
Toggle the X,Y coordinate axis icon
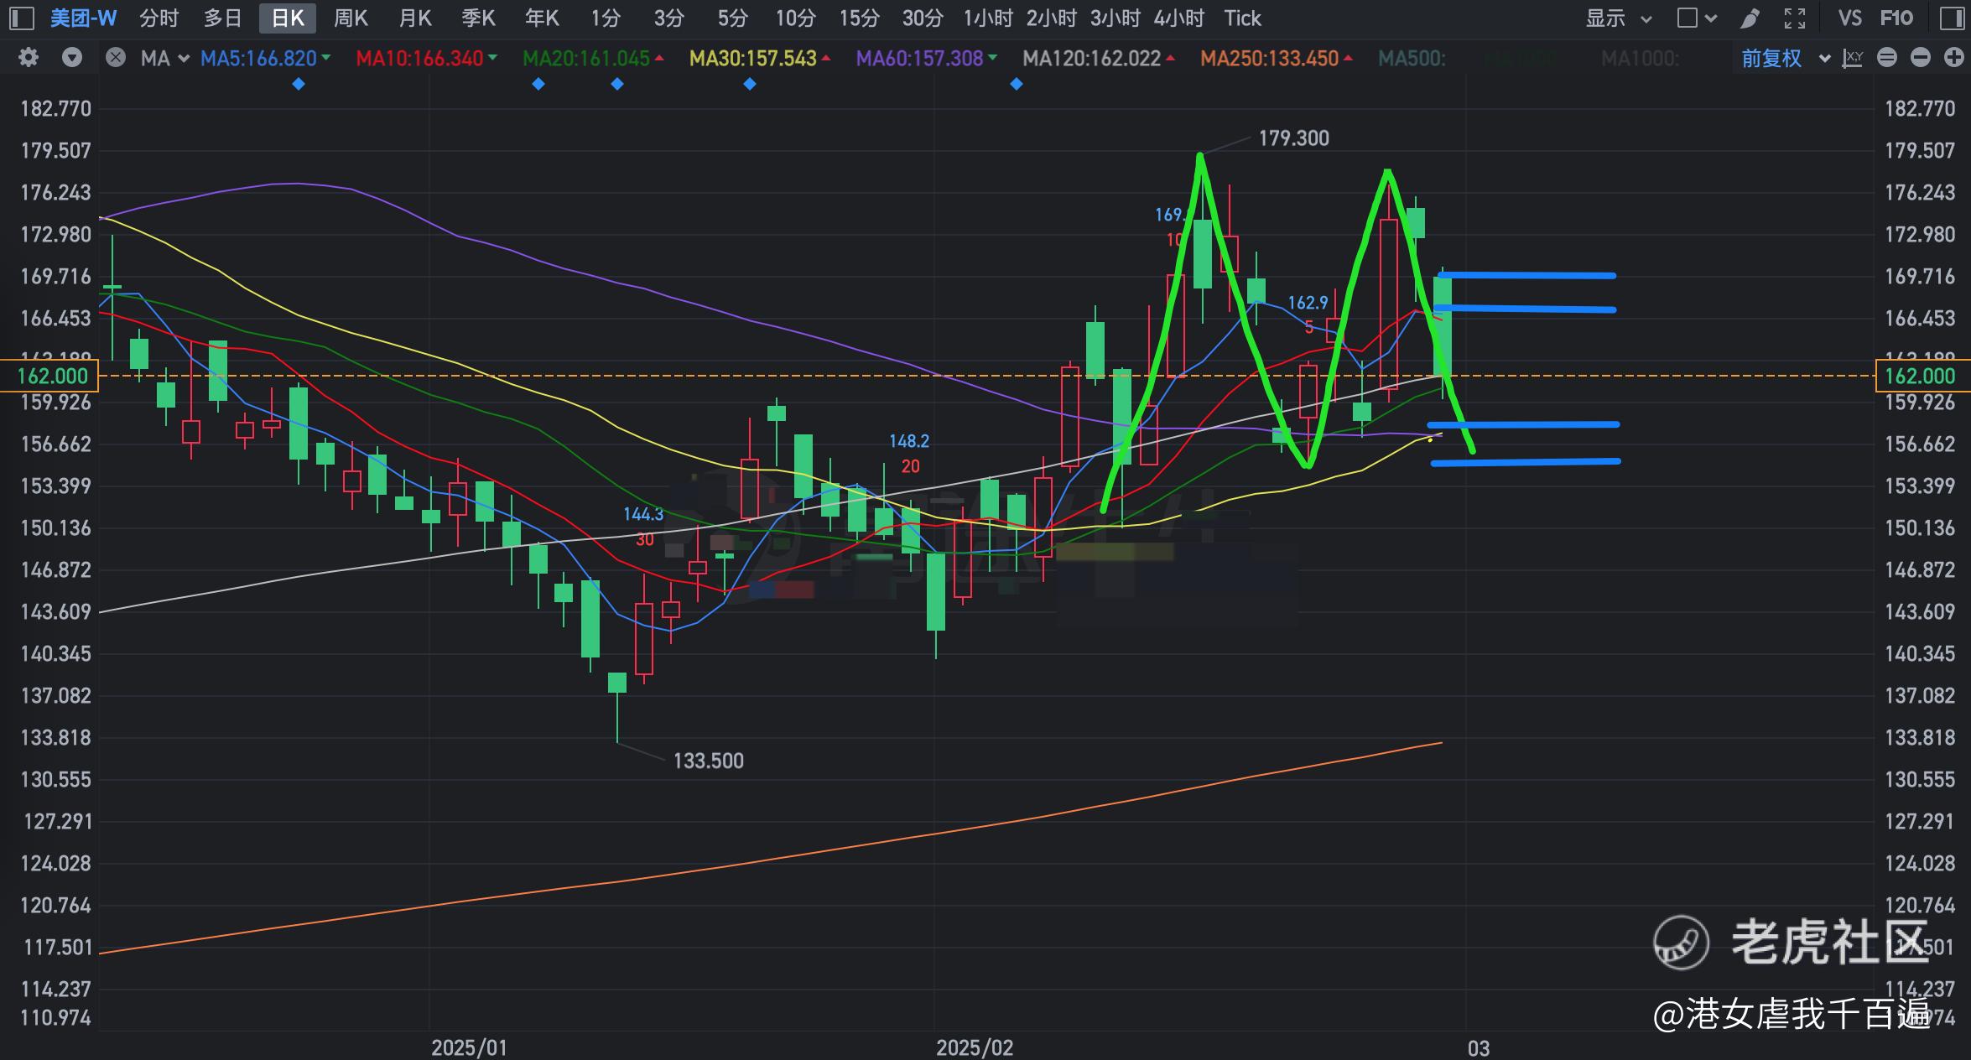(x=1852, y=58)
